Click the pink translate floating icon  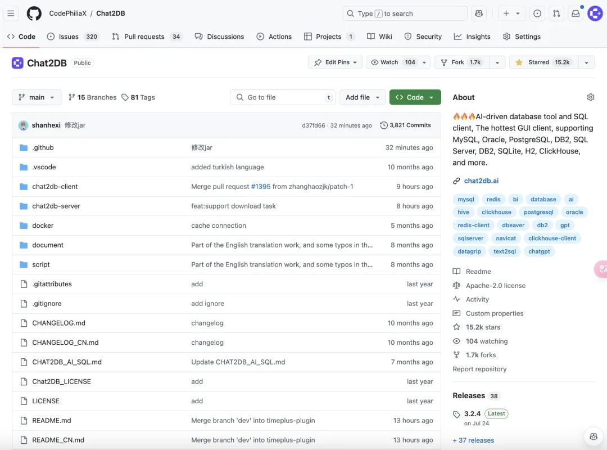[601, 269]
